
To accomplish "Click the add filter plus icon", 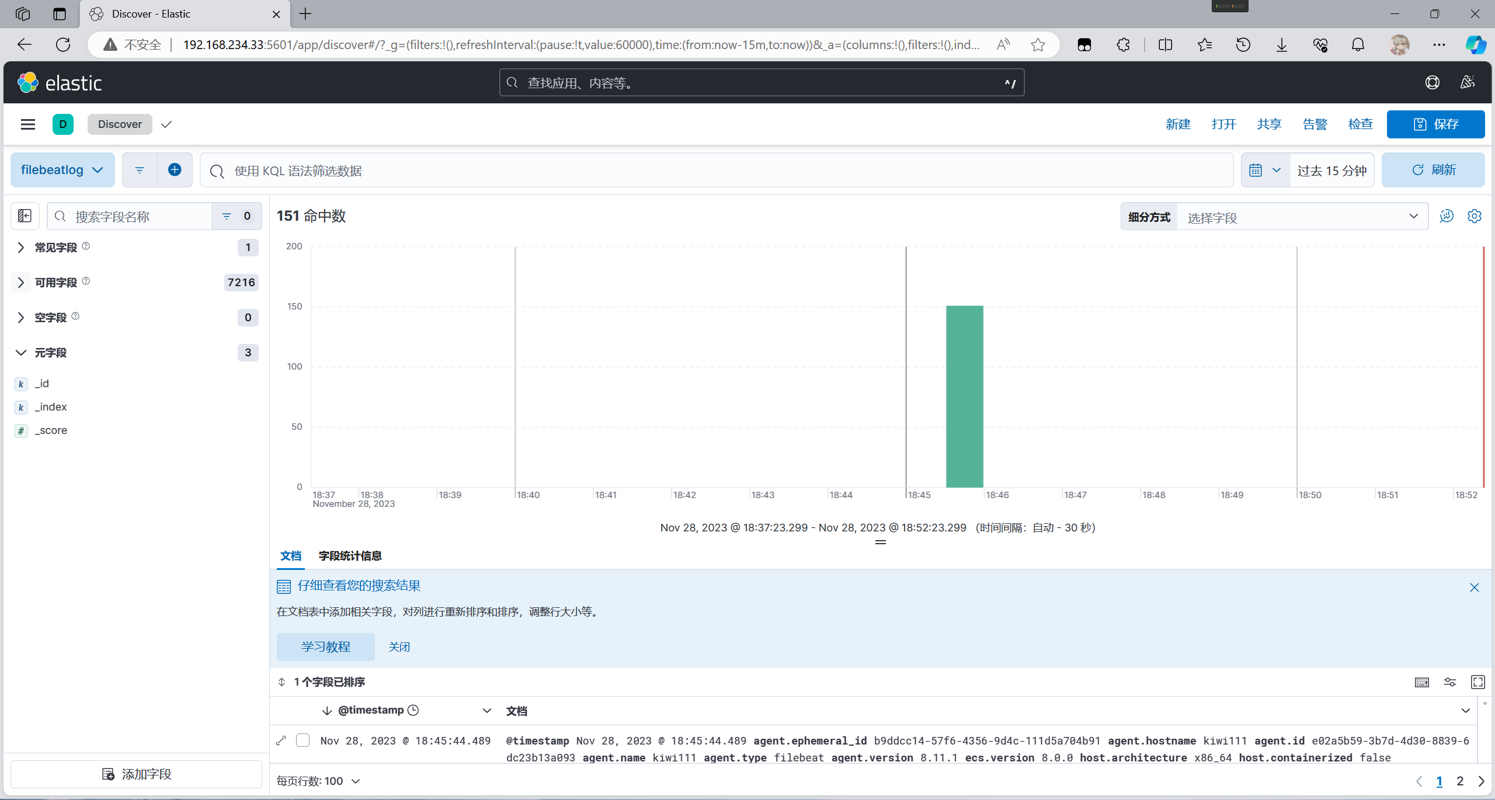I will [175, 170].
